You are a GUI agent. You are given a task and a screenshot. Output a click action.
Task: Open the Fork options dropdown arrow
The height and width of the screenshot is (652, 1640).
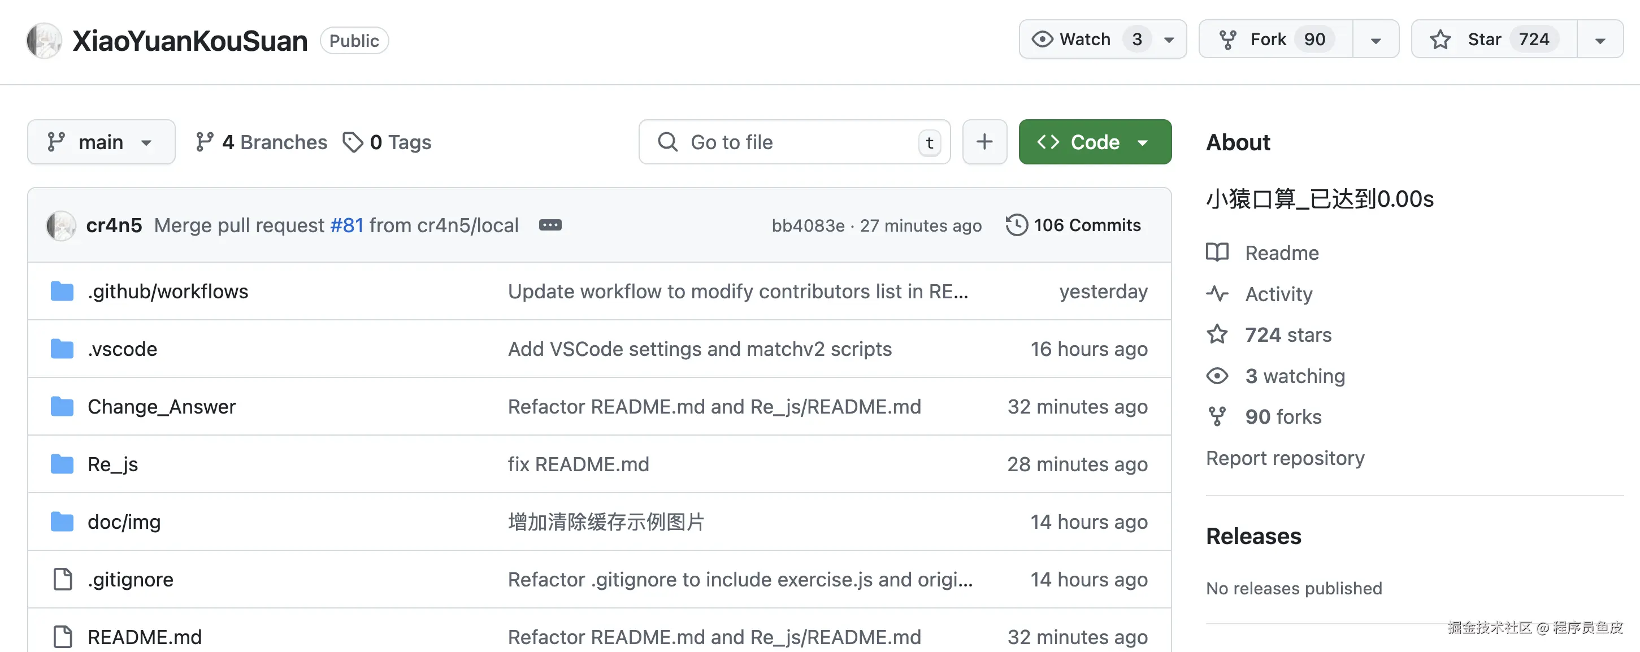click(1375, 40)
